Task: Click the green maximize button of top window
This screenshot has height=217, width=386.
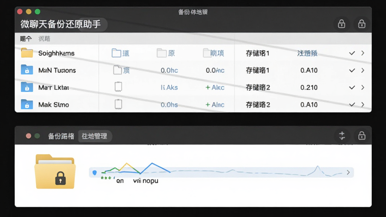Action: [x=37, y=12]
